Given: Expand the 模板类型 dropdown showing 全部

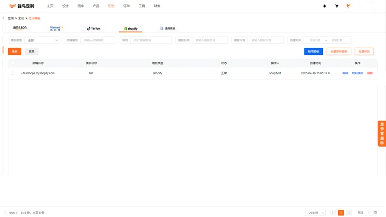Looking at the screenshot, I should pos(42,40).
